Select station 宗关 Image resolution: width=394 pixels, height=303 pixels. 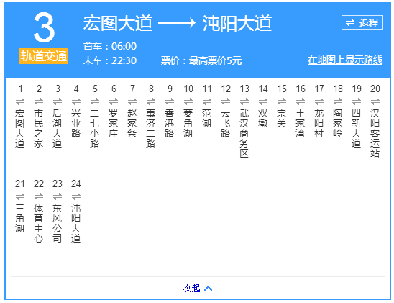click(x=281, y=118)
